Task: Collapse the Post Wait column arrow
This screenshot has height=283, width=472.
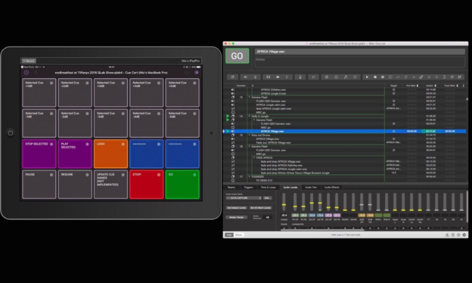Action: (458, 86)
